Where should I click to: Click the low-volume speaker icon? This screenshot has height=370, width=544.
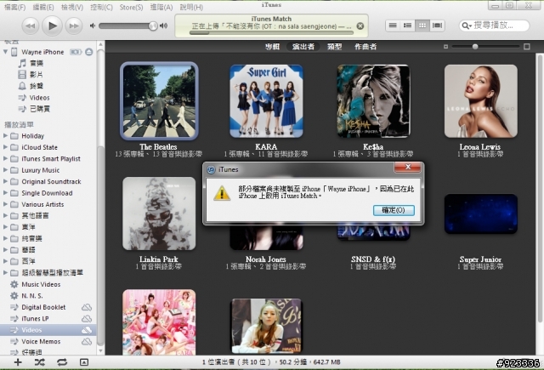click(93, 26)
